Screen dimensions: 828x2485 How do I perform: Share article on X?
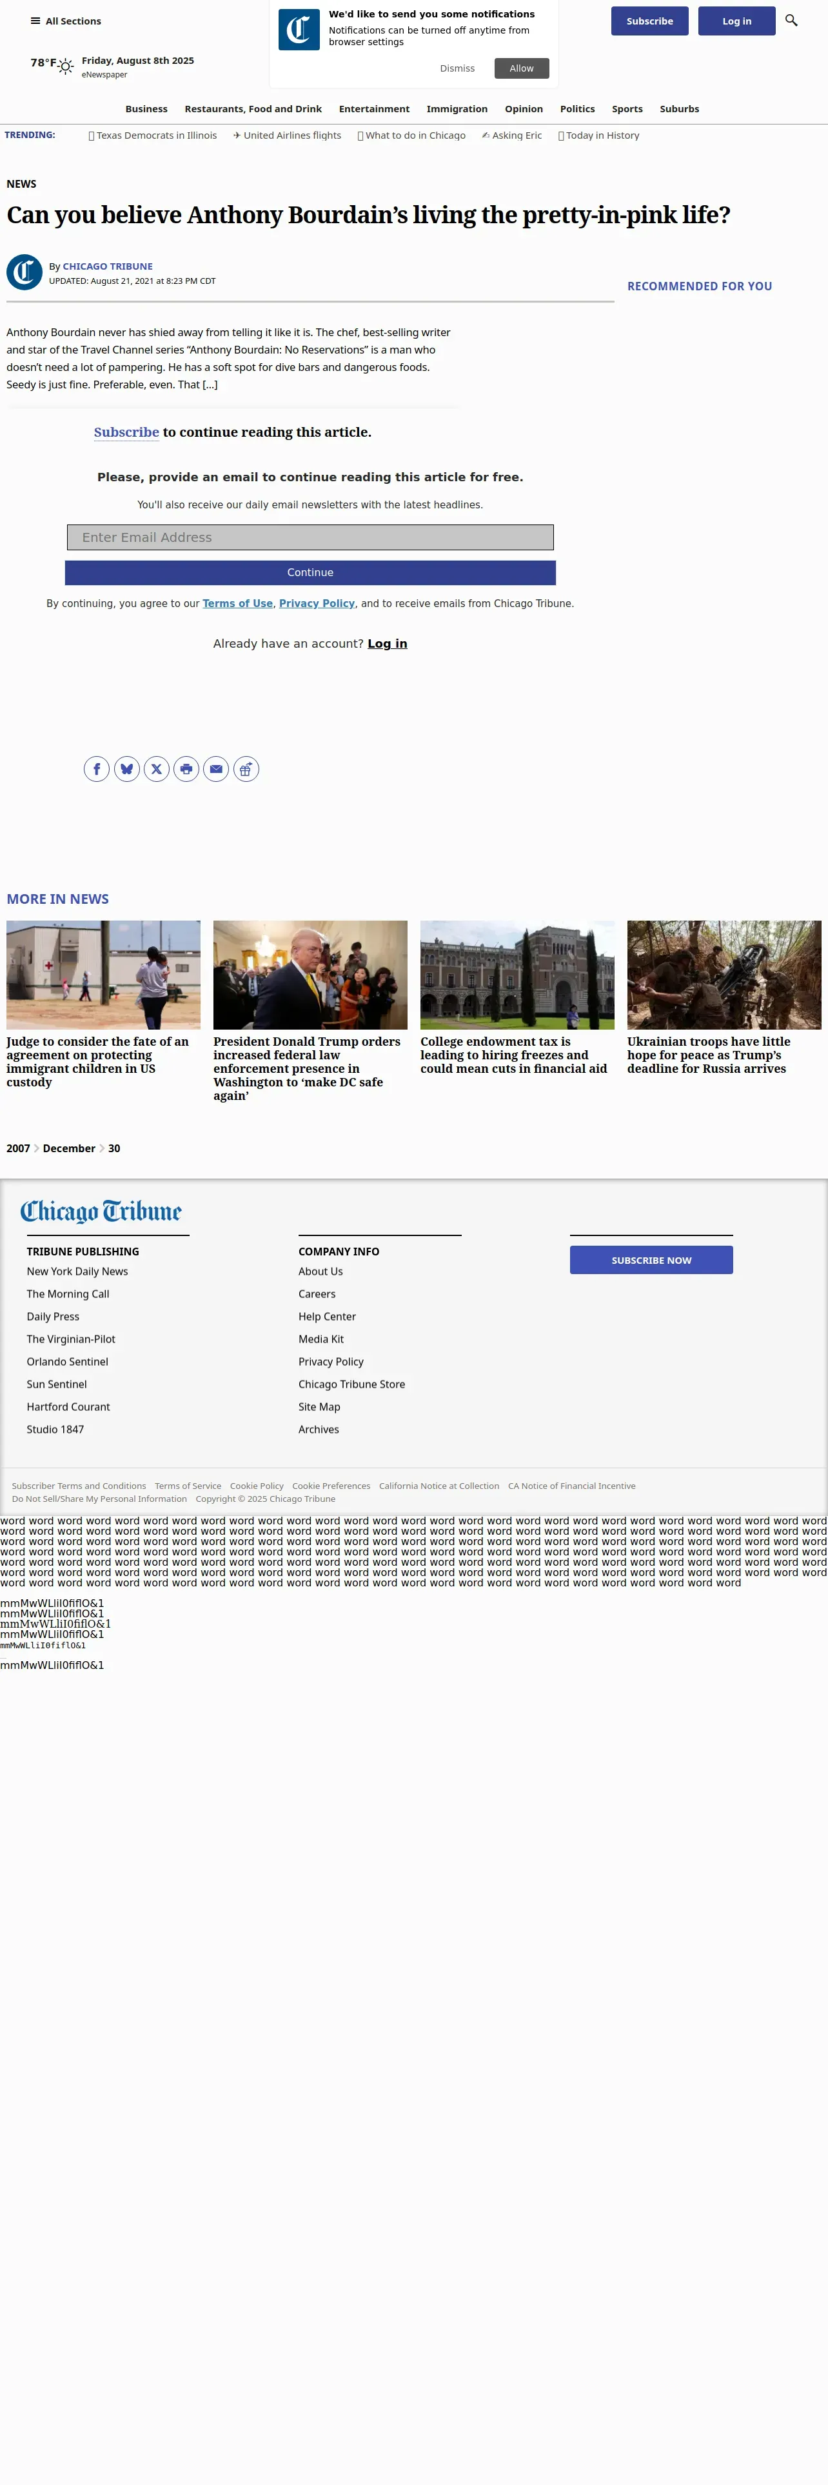tap(156, 769)
